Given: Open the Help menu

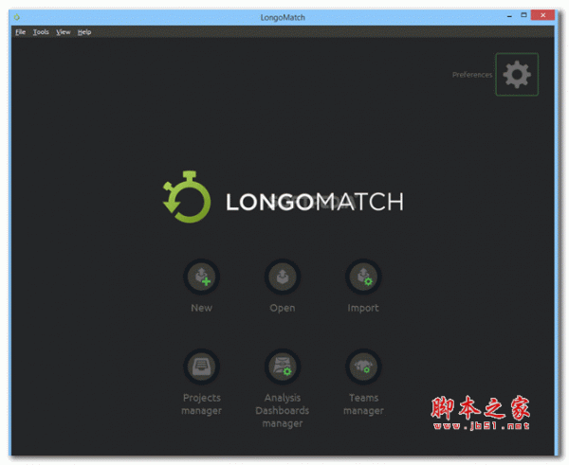Looking at the screenshot, I should [x=84, y=32].
